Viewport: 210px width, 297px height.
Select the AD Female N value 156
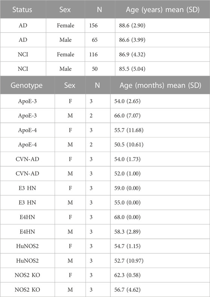click(93, 26)
